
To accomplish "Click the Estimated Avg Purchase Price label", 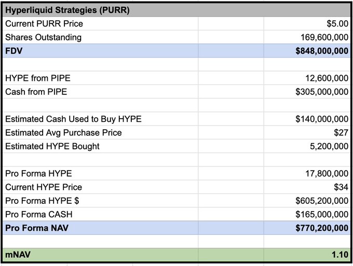I will click(x=63, y=133).
